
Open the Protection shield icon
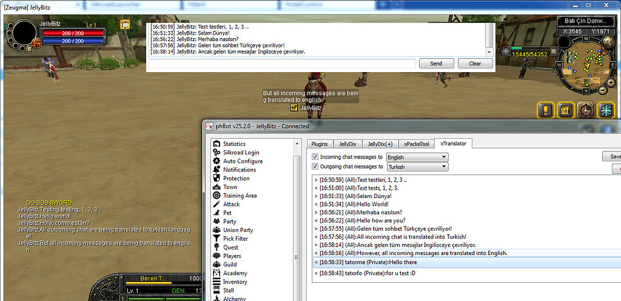pos(217,179)
